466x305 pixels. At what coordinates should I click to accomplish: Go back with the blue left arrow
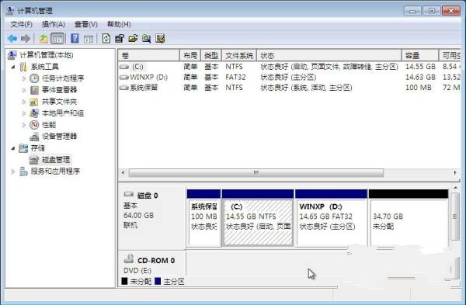12,38
